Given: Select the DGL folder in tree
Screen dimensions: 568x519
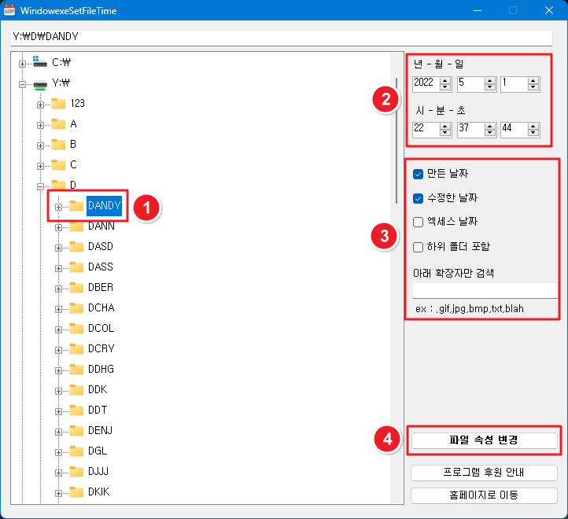Looking at the screenshot, I should [x=98, y=451].
